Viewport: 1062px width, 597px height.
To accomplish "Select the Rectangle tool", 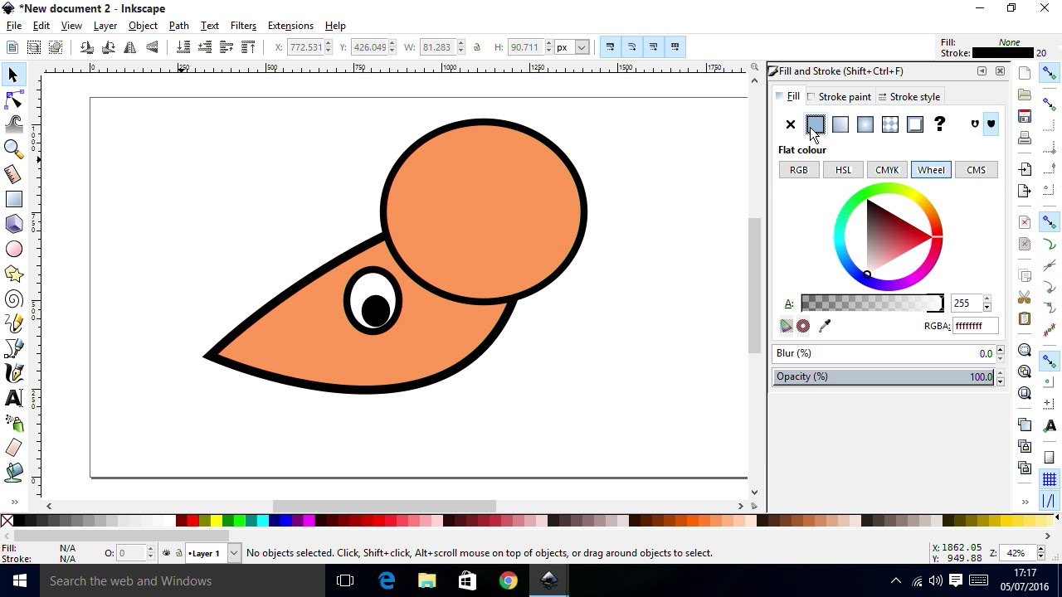I will click(13, 199).
